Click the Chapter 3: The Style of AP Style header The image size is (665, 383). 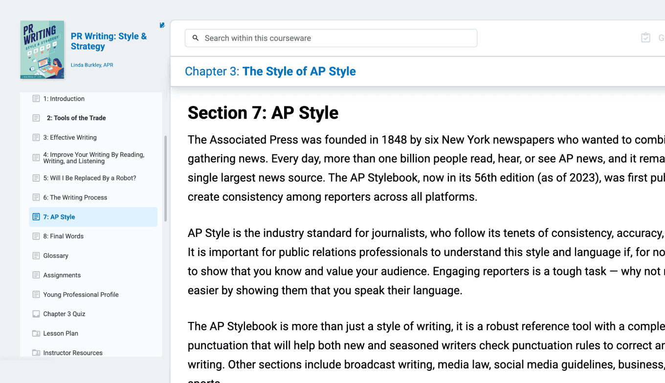[270, 71]
